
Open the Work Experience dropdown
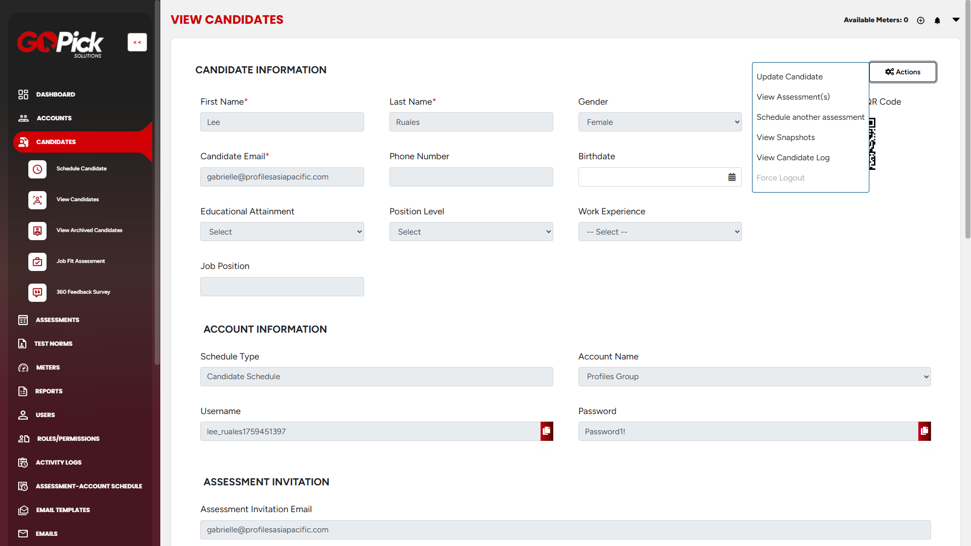coord(659,232)
